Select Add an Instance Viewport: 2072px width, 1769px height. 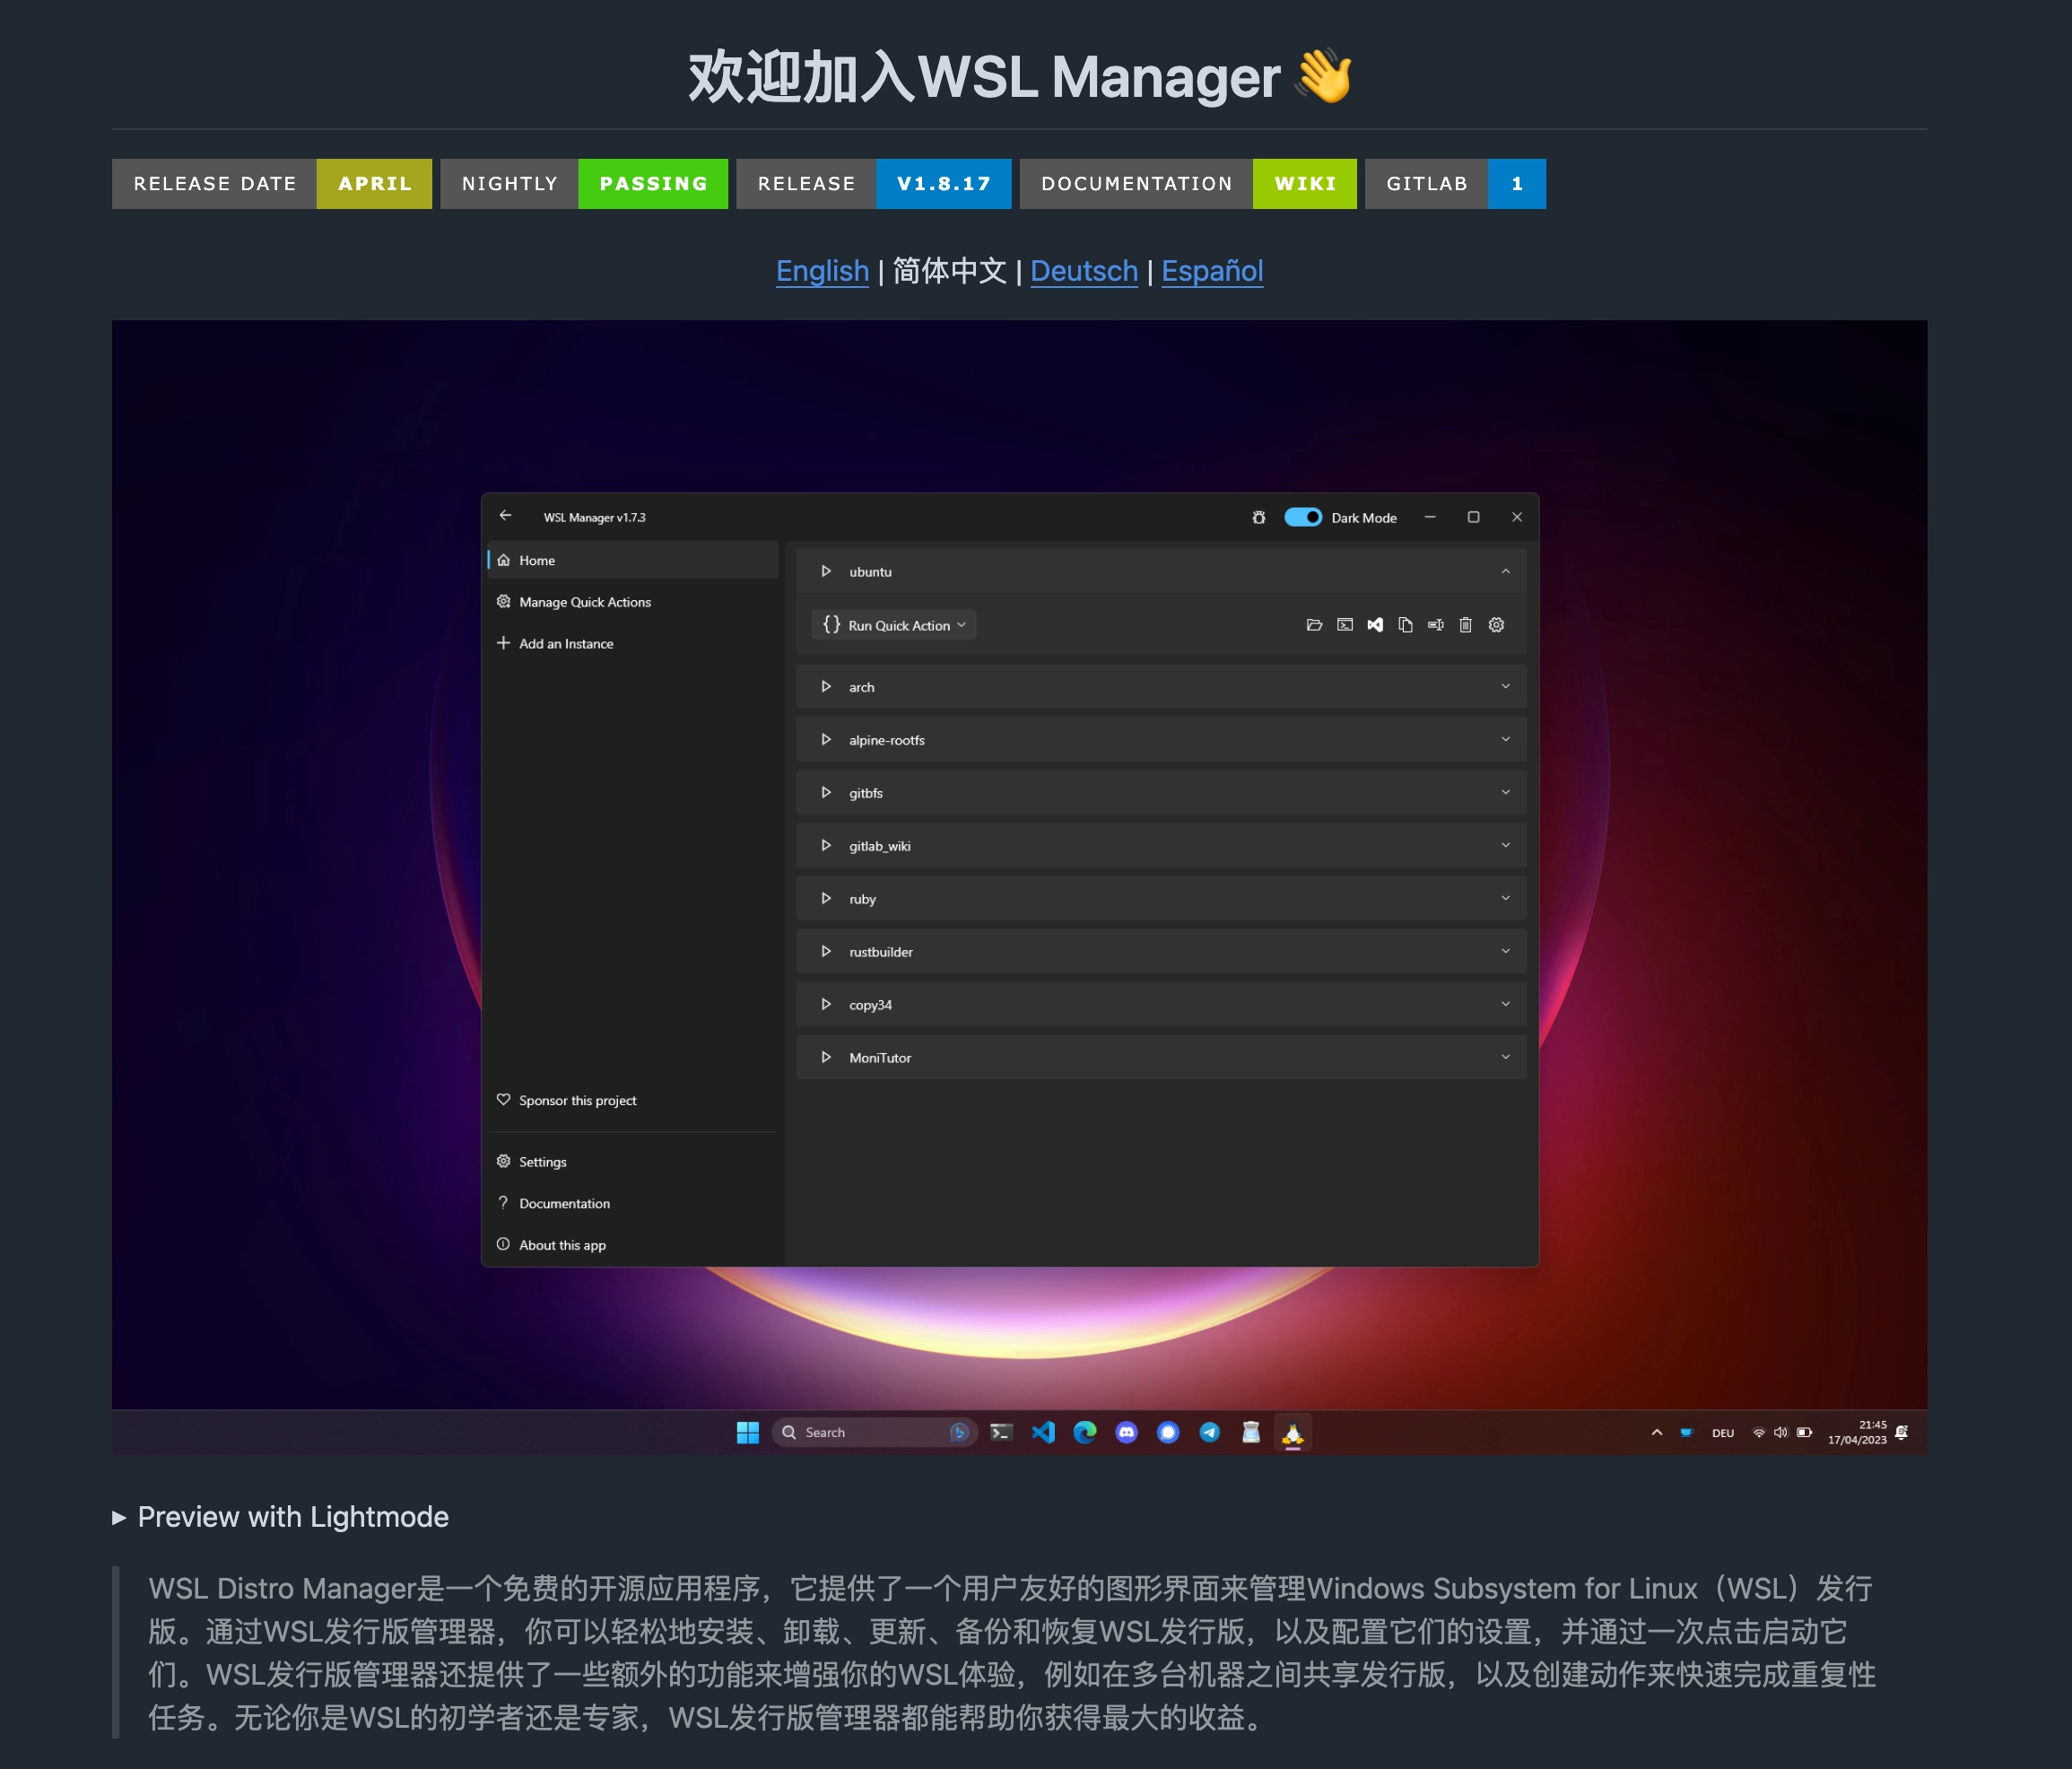pos(632,644)
